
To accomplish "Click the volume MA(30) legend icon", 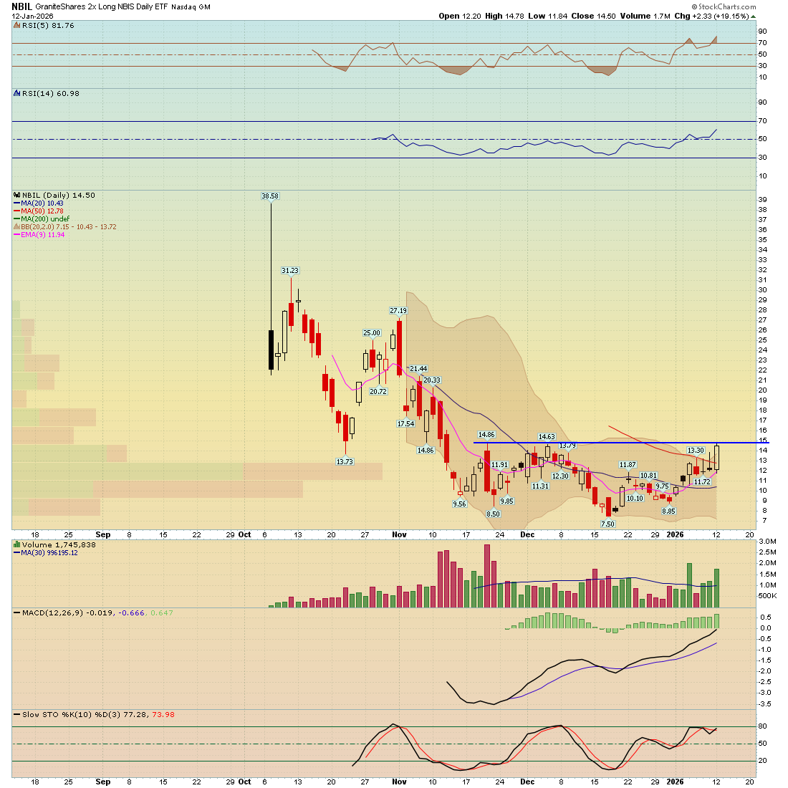I will (16, 552).
